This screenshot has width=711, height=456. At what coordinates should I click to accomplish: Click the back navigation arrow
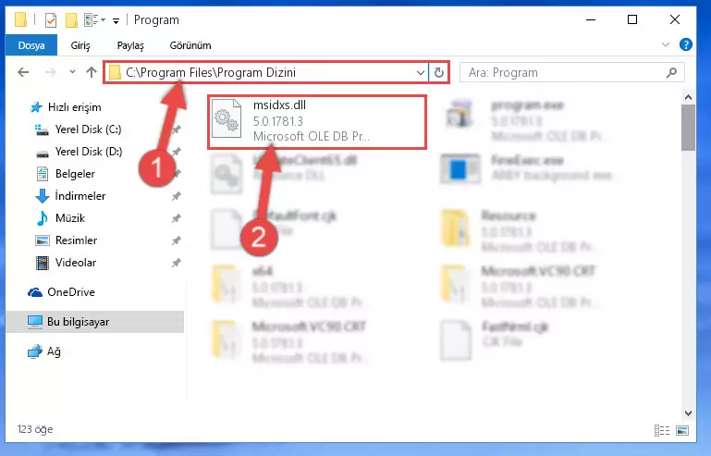[x=23, y=72]
